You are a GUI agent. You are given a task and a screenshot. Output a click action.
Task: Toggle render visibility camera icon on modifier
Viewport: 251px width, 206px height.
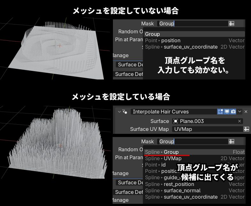coord(234,112)
